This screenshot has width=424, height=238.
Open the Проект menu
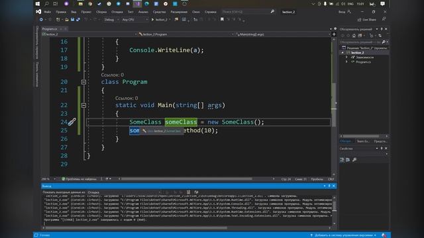tap(86, 12)
